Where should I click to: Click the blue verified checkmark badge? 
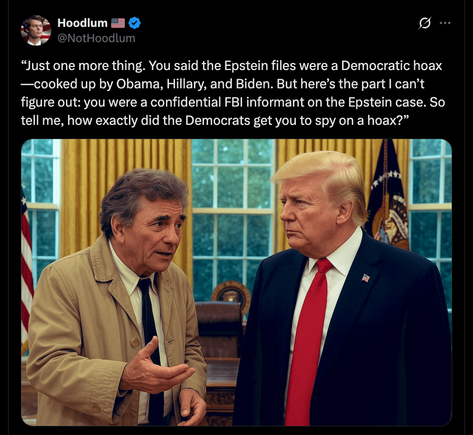click(x=134, y=23)
